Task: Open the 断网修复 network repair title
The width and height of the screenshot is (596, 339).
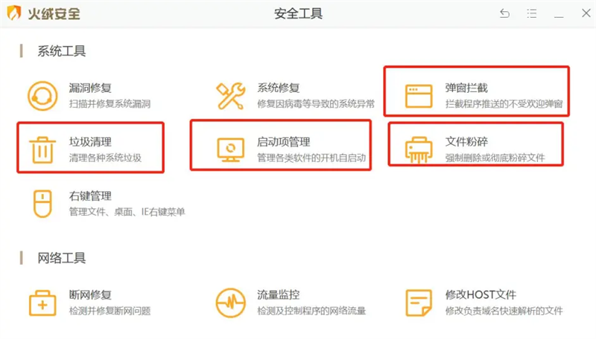Action: [90, 294]
